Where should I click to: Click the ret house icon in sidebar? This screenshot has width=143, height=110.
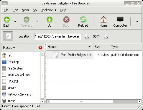click(x=4, y=55)
